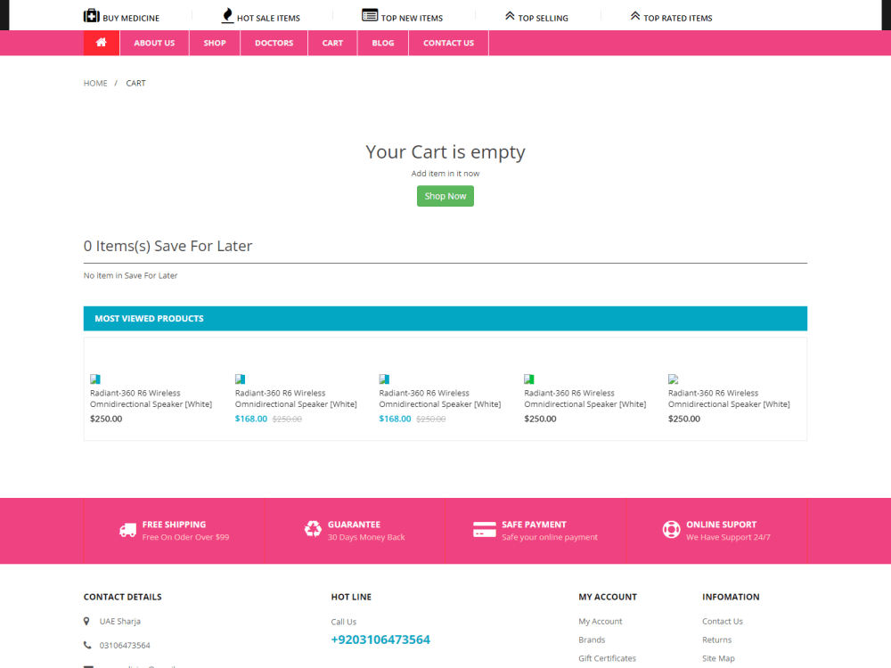Go to the Shop menu item
The width and height of the screenshot is (891, 668).
tap(215, 43)
